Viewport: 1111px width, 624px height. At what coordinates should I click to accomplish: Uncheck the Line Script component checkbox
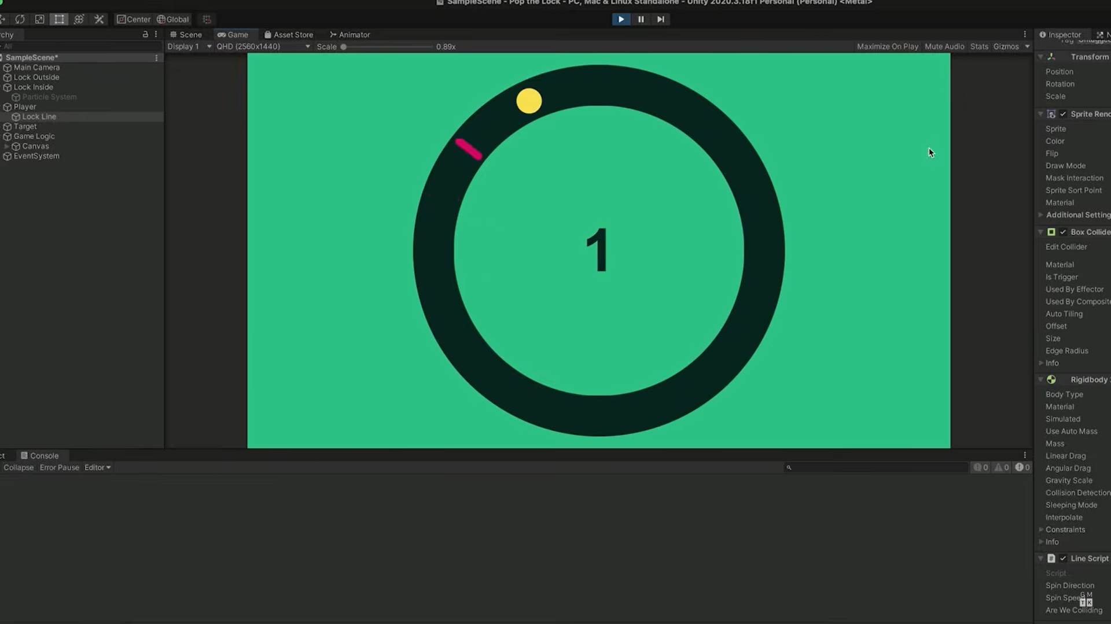click(x=1063, y=558)
